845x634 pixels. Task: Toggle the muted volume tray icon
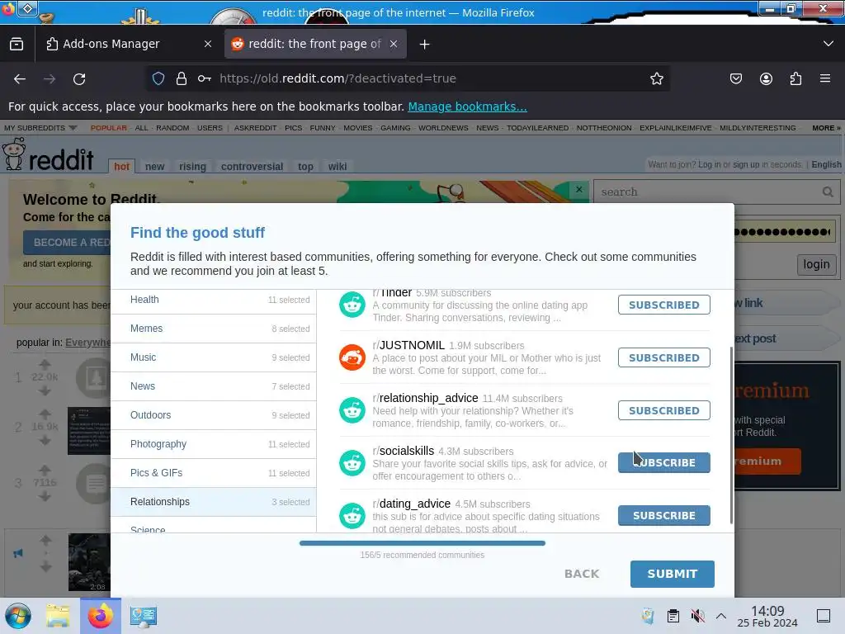[697, 616]
